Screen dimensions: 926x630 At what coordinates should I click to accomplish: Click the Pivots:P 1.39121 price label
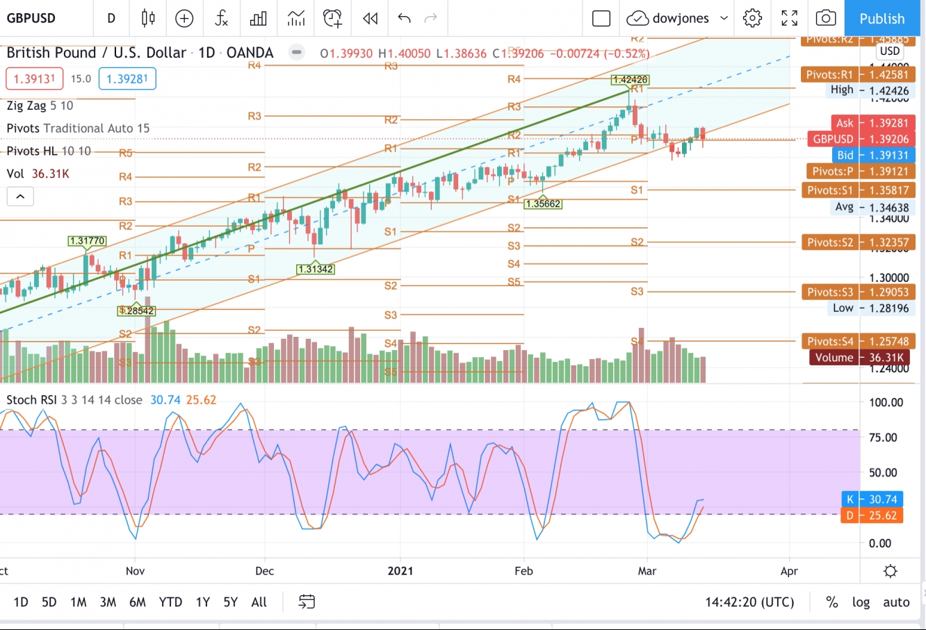(861, 172)
